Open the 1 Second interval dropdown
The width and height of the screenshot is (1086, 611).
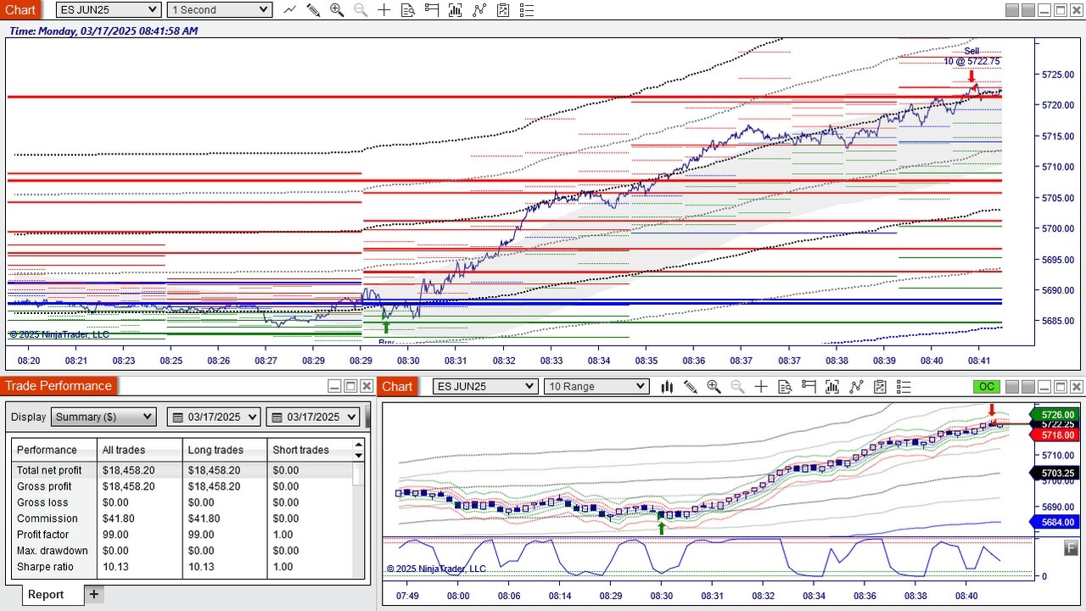(x=219, y=9)
